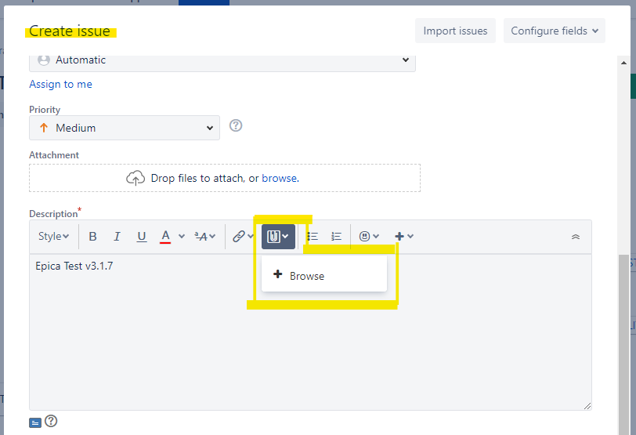Toggle bold formatting in Description toolbar
The height and width of the screenshot is (435, 636).
92,236
